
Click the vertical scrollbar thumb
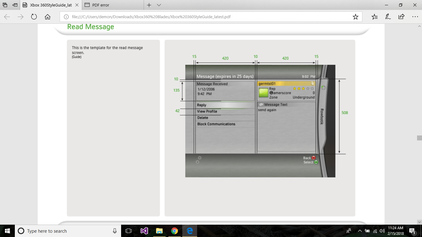point(419,138)
